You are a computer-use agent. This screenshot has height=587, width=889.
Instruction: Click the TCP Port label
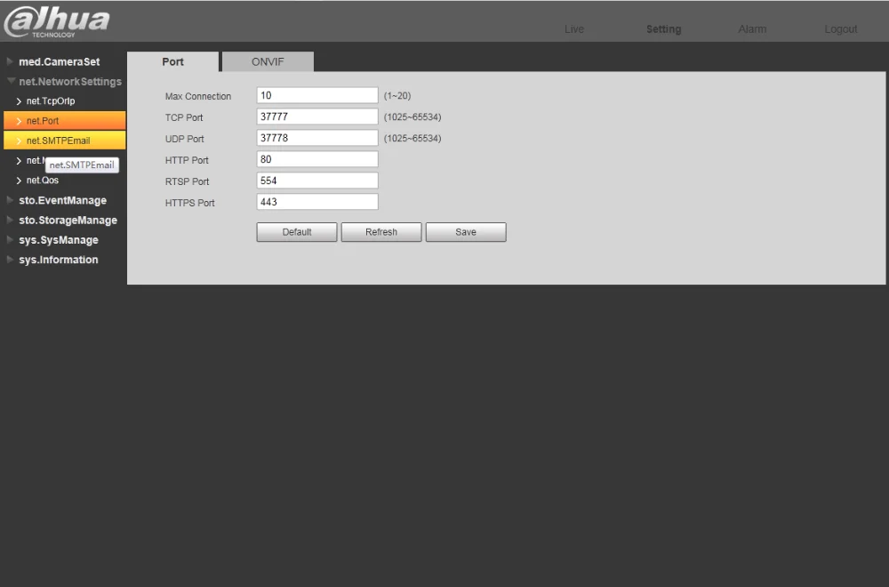coord(184,117)
